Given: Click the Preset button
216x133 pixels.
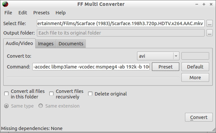Looking at the screenshot, I should pos(165,67).
